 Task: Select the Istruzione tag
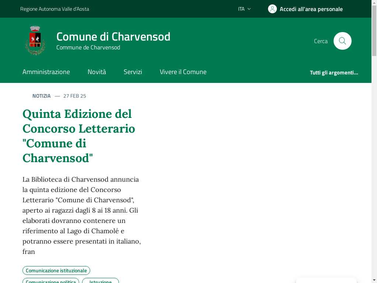tap(101, 280)
